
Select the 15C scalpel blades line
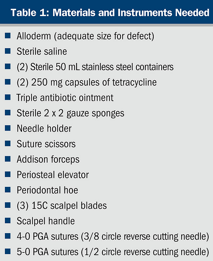pyautogui.click(x=62, y=206)
